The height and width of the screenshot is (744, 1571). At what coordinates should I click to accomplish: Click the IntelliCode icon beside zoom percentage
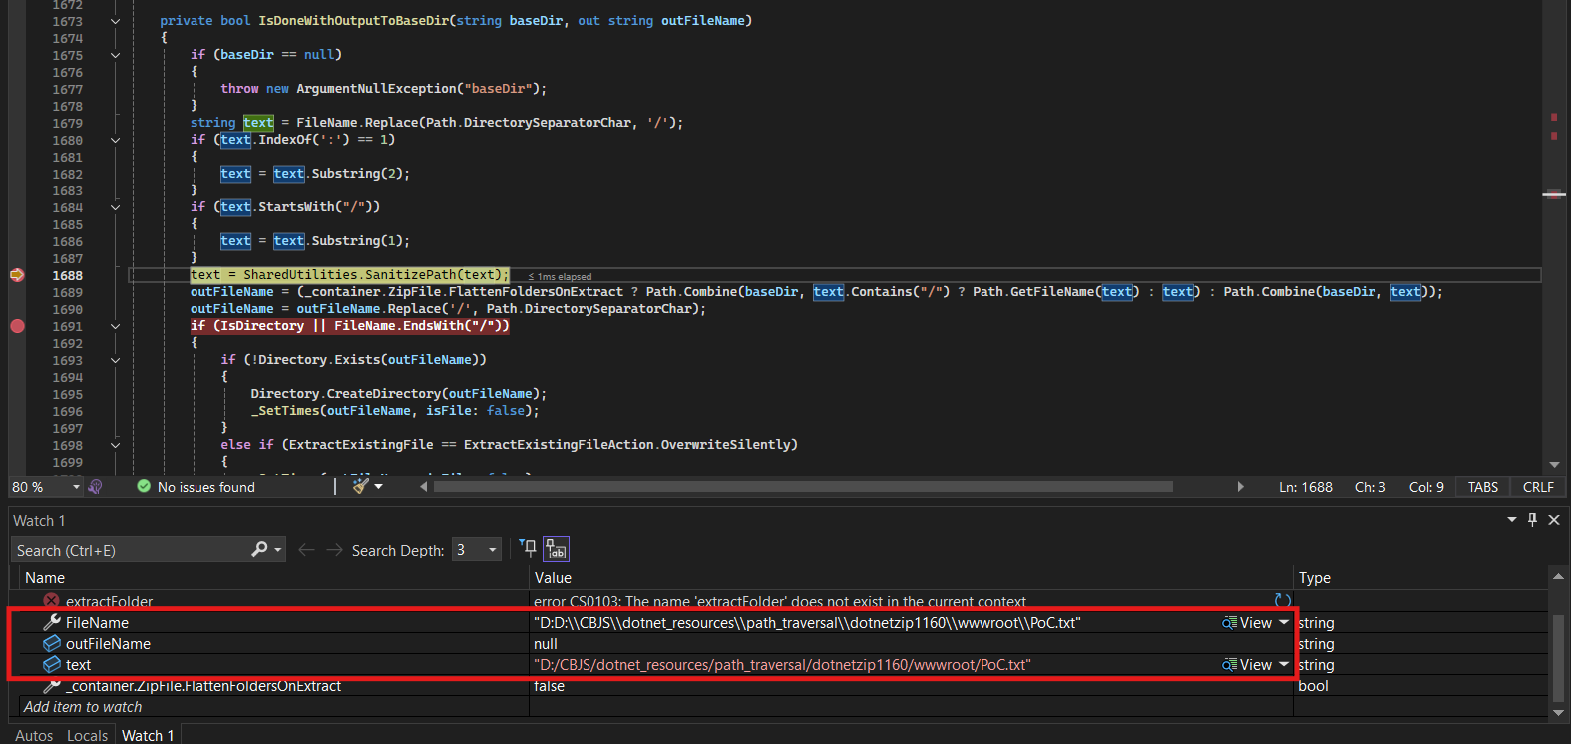[x=96, y=487]
